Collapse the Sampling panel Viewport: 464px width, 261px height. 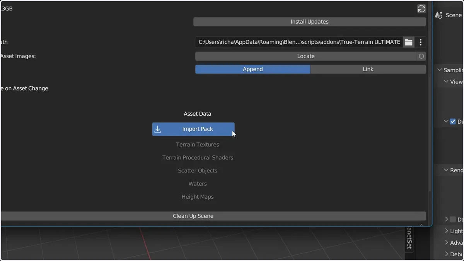[439, 70]
